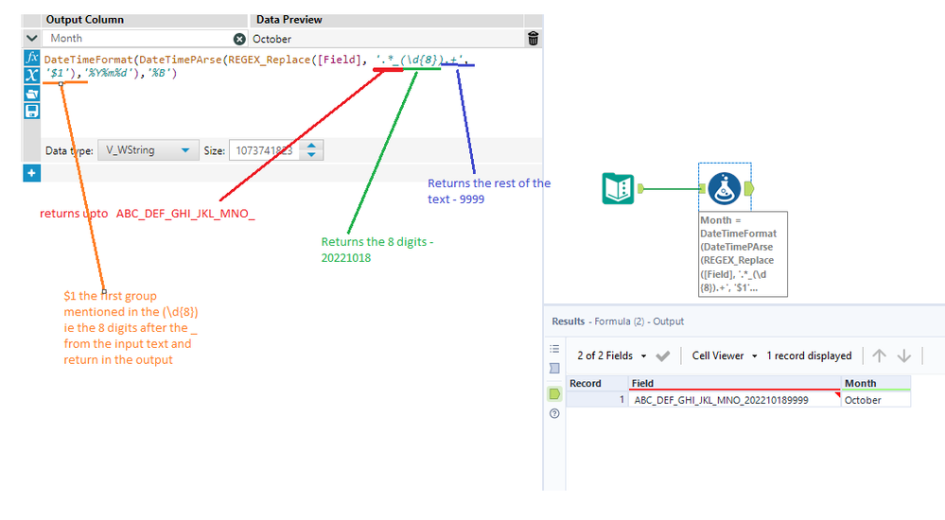Open the help question mark icon in Results
945x520 pixels.
click(554, 413)
